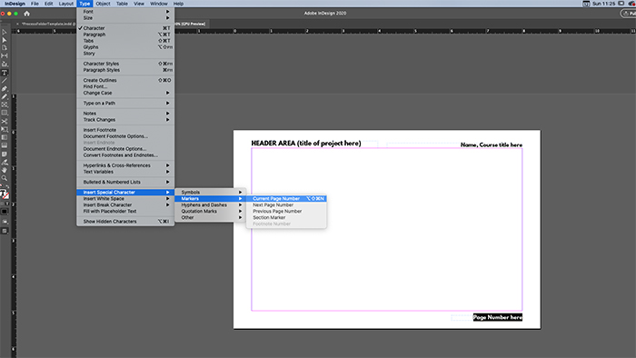Select the Content Collector tool
Screen dimensions: 636x358
point(5,65)
